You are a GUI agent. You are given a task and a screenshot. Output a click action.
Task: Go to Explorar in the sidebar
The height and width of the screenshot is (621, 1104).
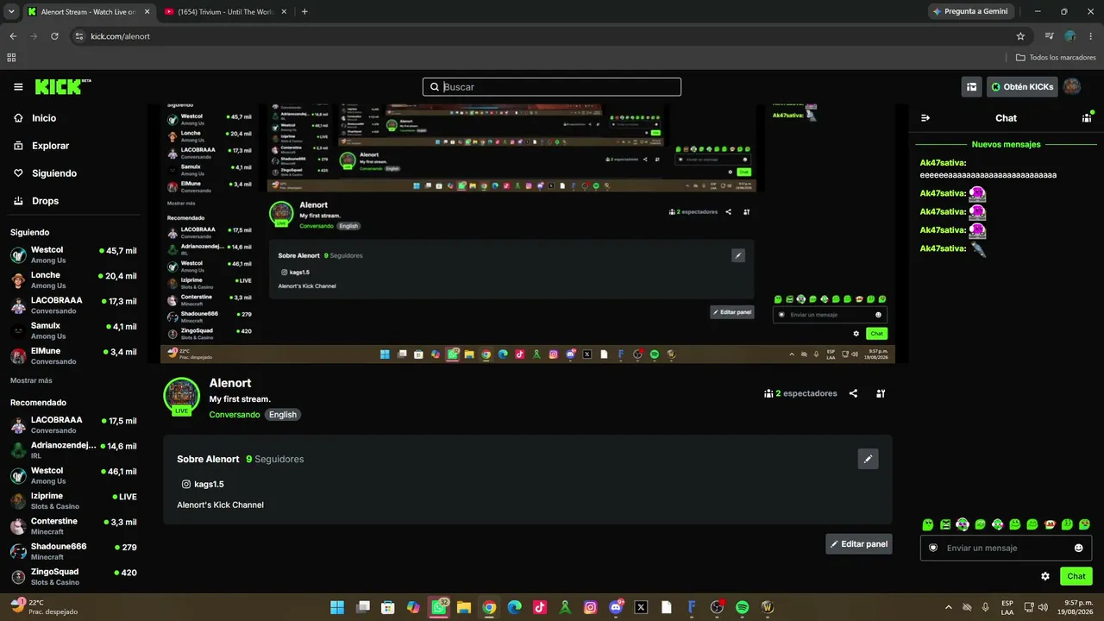click(50, 146)
